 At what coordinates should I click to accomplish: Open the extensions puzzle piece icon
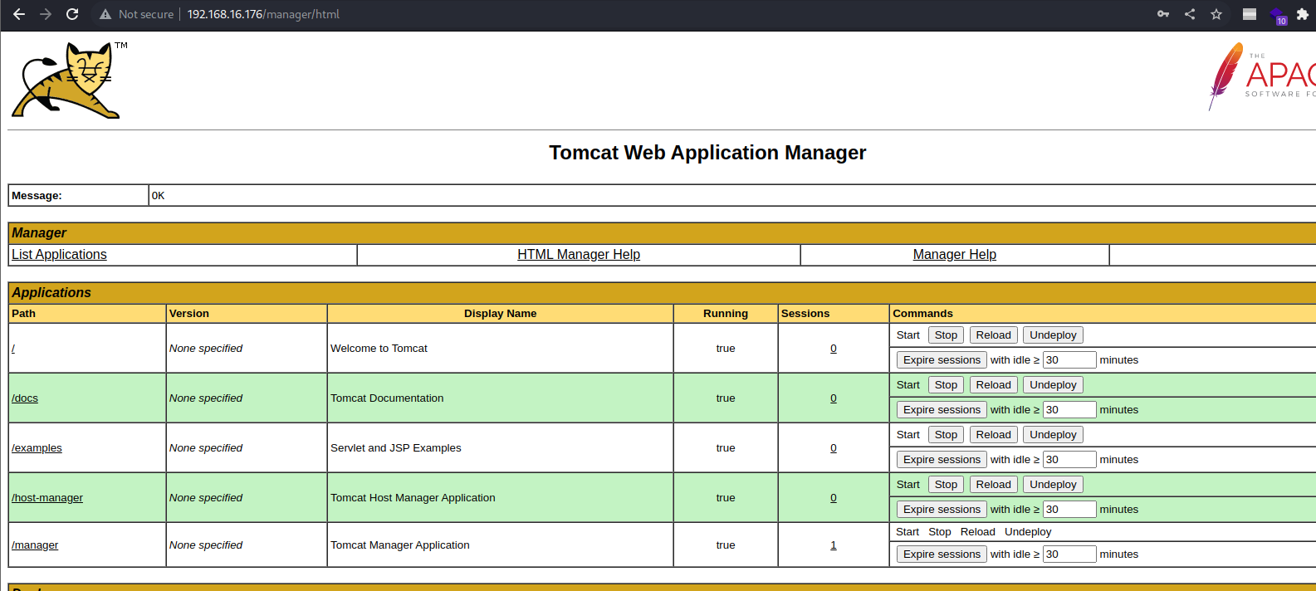[x=1303, y=14]
